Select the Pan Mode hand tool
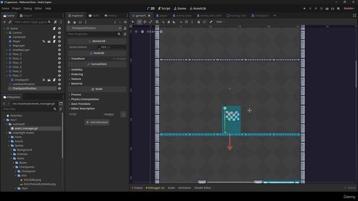The height and width of the screenshot is (201, 358). (169, 22)
